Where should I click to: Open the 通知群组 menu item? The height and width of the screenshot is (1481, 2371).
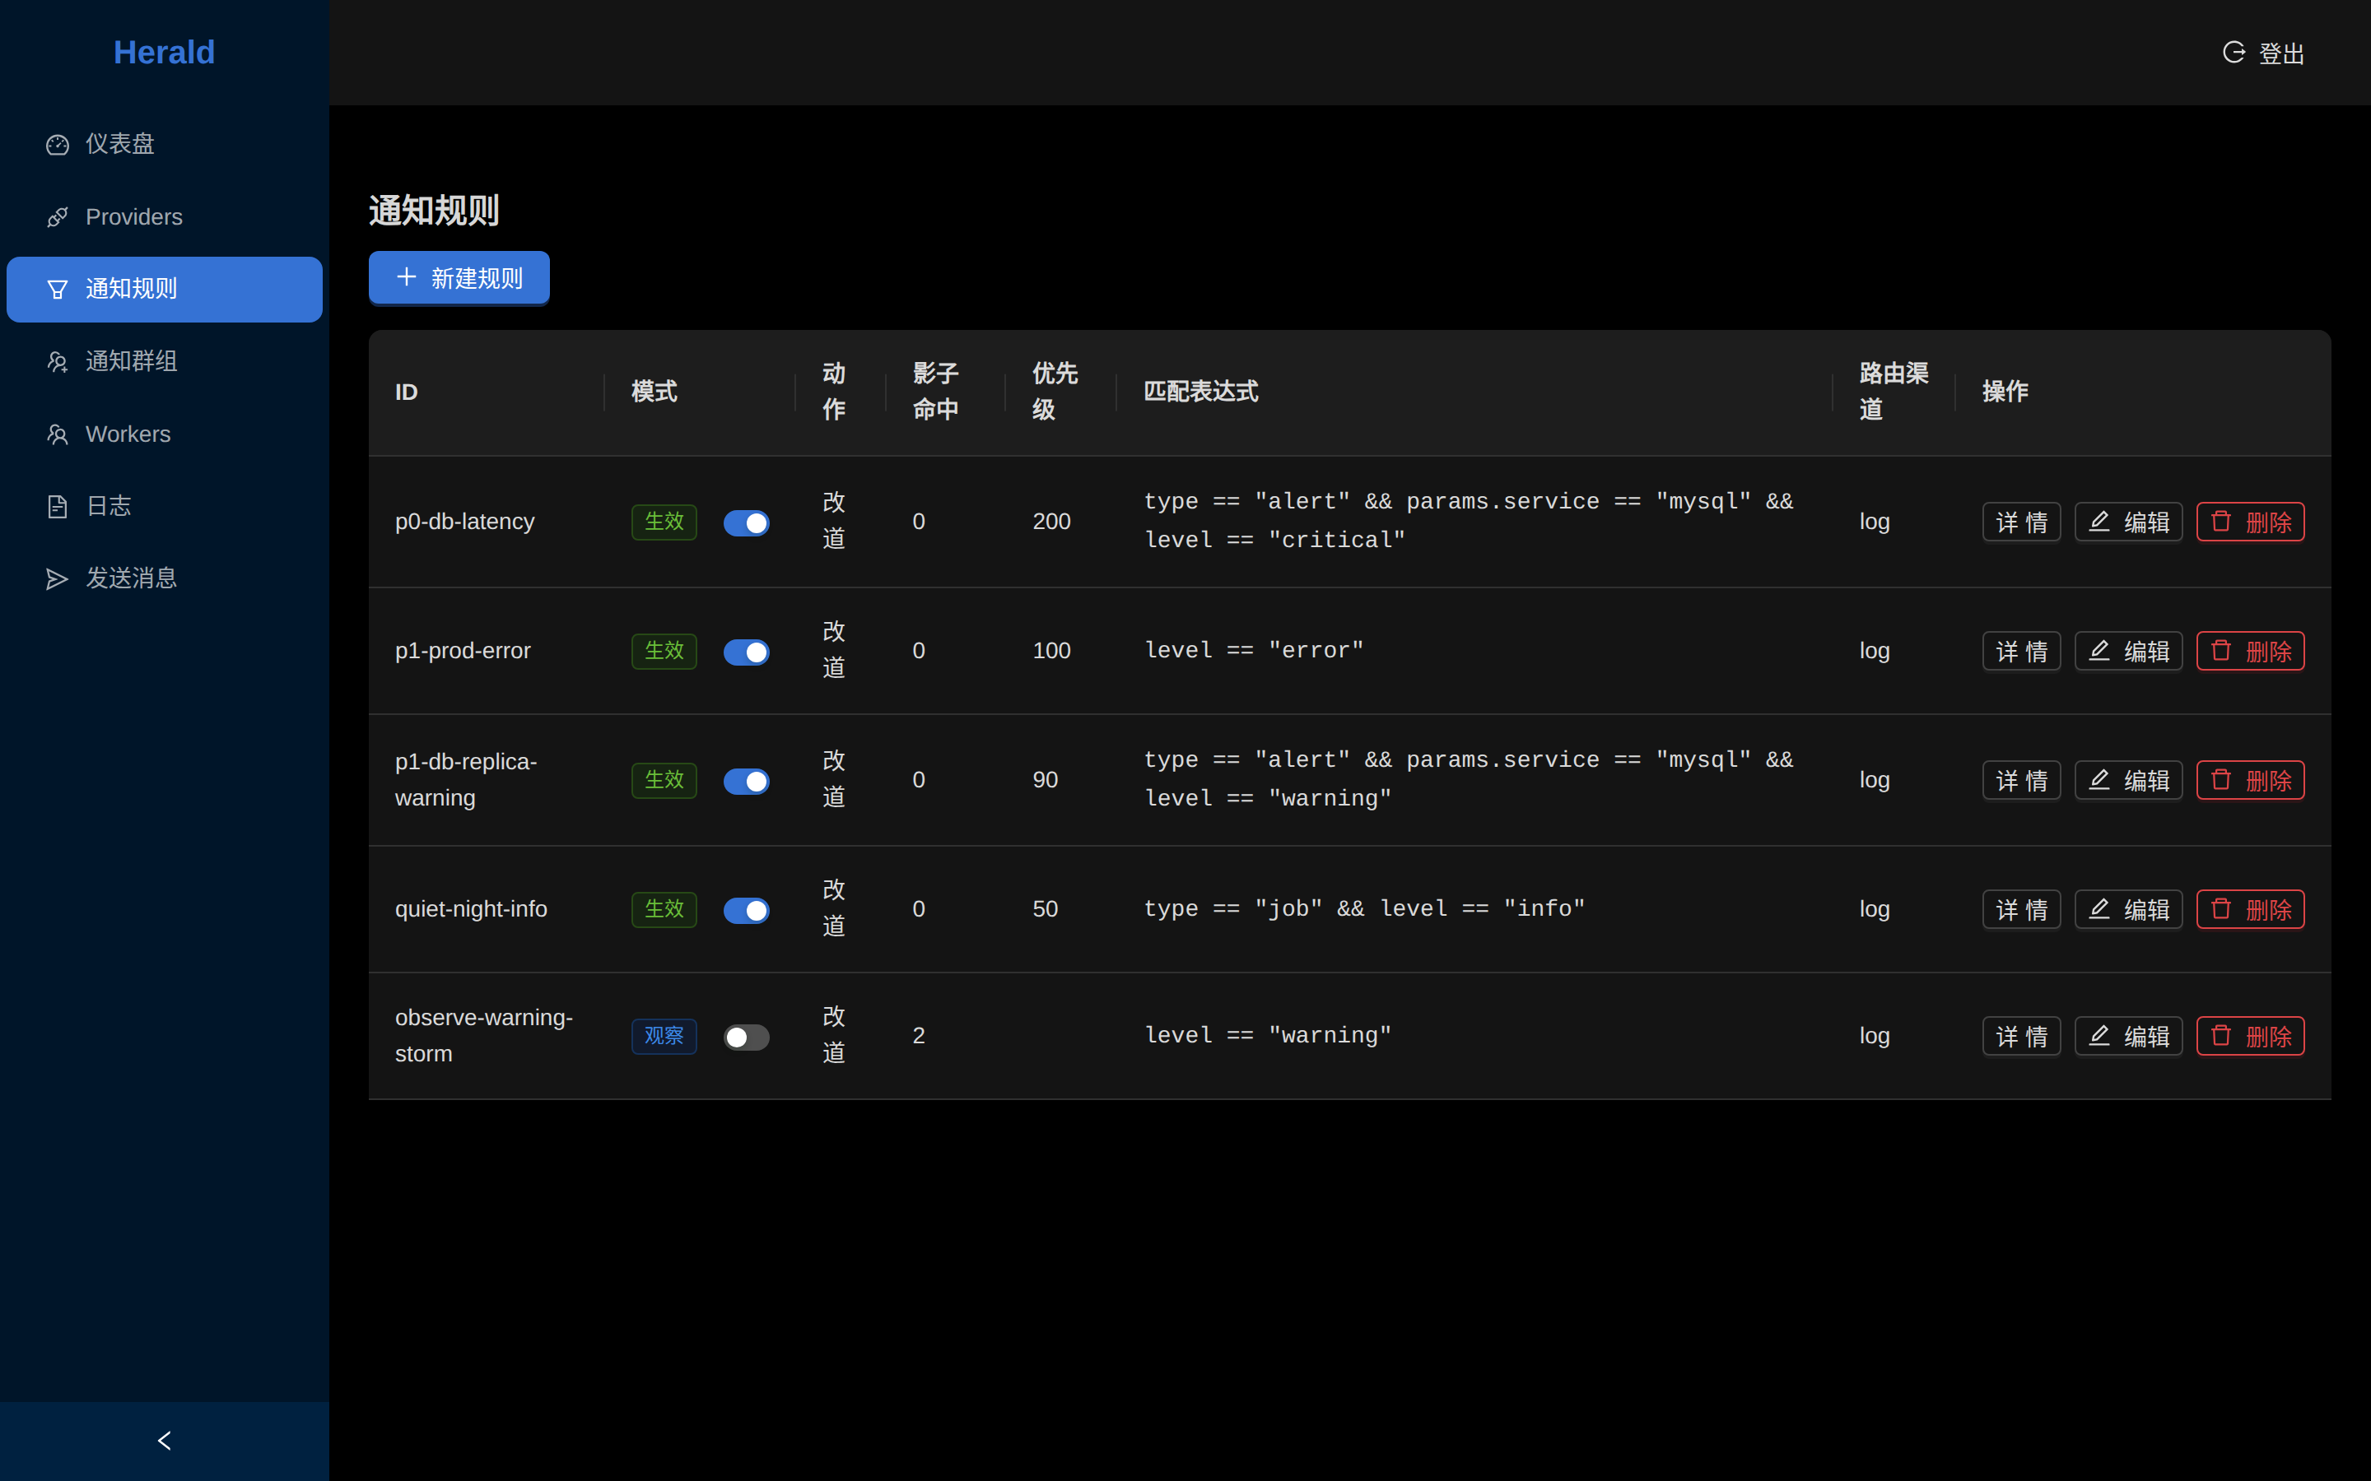pos(165,362)
